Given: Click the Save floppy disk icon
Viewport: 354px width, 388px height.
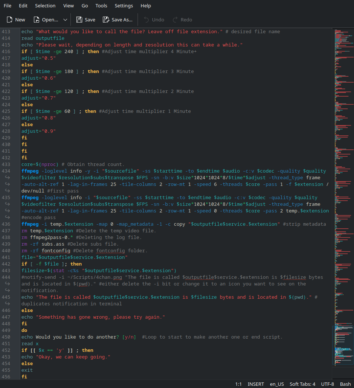Looking at the screenshot, I should coord(79,20).
